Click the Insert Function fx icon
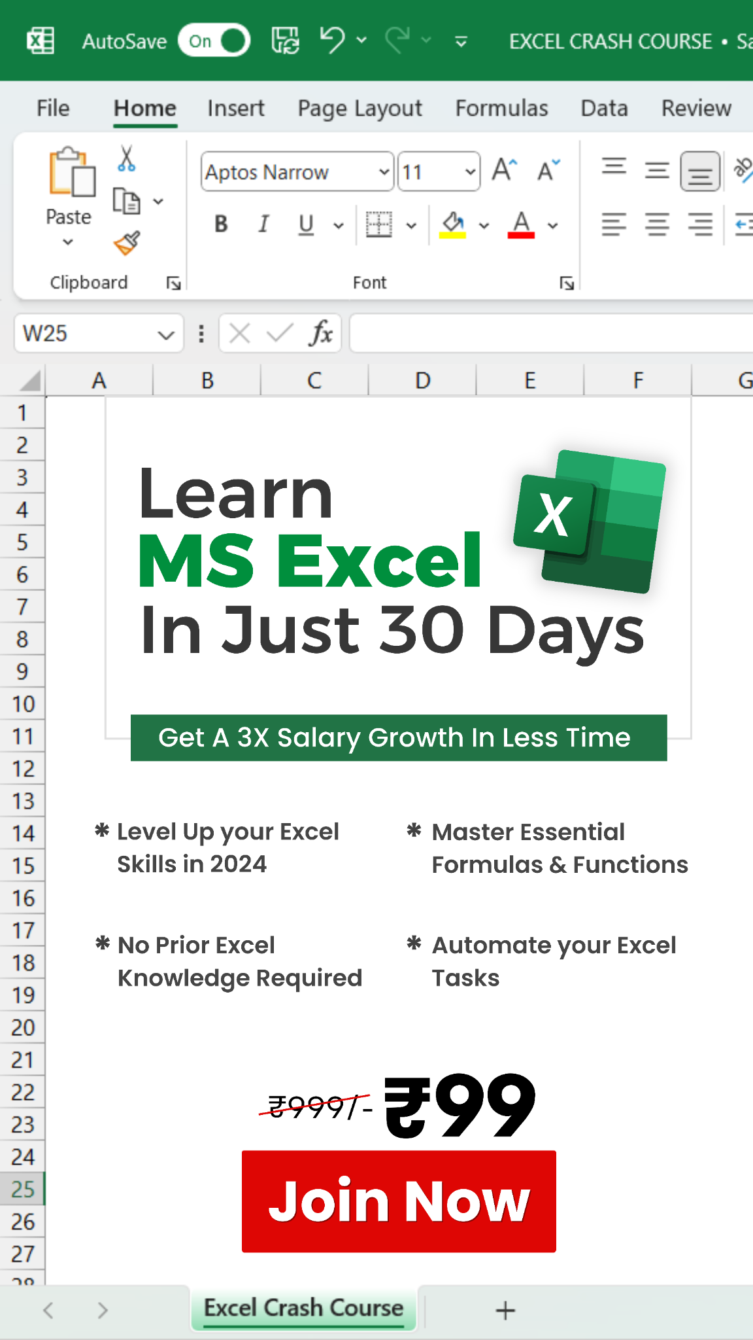Image resolution: width=753 pixels, height=1340 pixels. coord(320,334)
